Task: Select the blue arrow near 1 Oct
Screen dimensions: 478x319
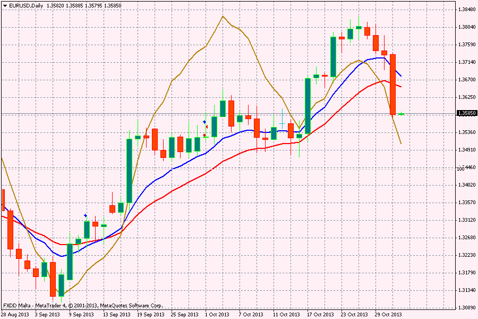Action: (x=205, y=122)
